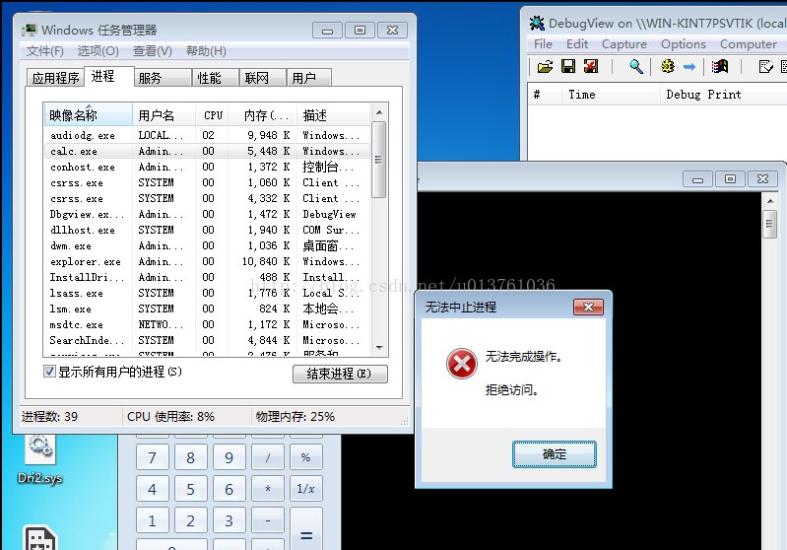The image size is (787, 550).
Task: Select the lsass.exe process row
Action: (x=207, y=293)
